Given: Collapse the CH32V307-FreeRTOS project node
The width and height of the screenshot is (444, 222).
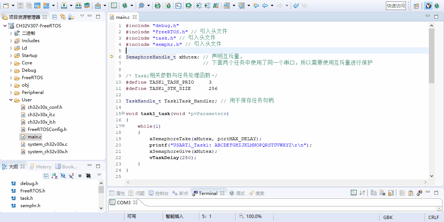Looking at the screenshot, I should click(5, 26).
